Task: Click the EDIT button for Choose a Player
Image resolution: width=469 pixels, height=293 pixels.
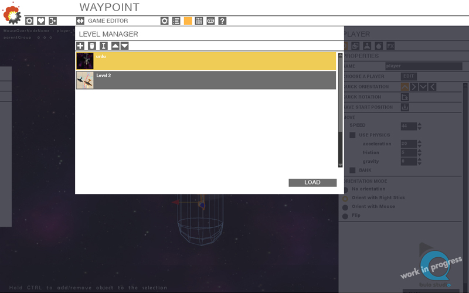Action: click(x=409, y=76)
